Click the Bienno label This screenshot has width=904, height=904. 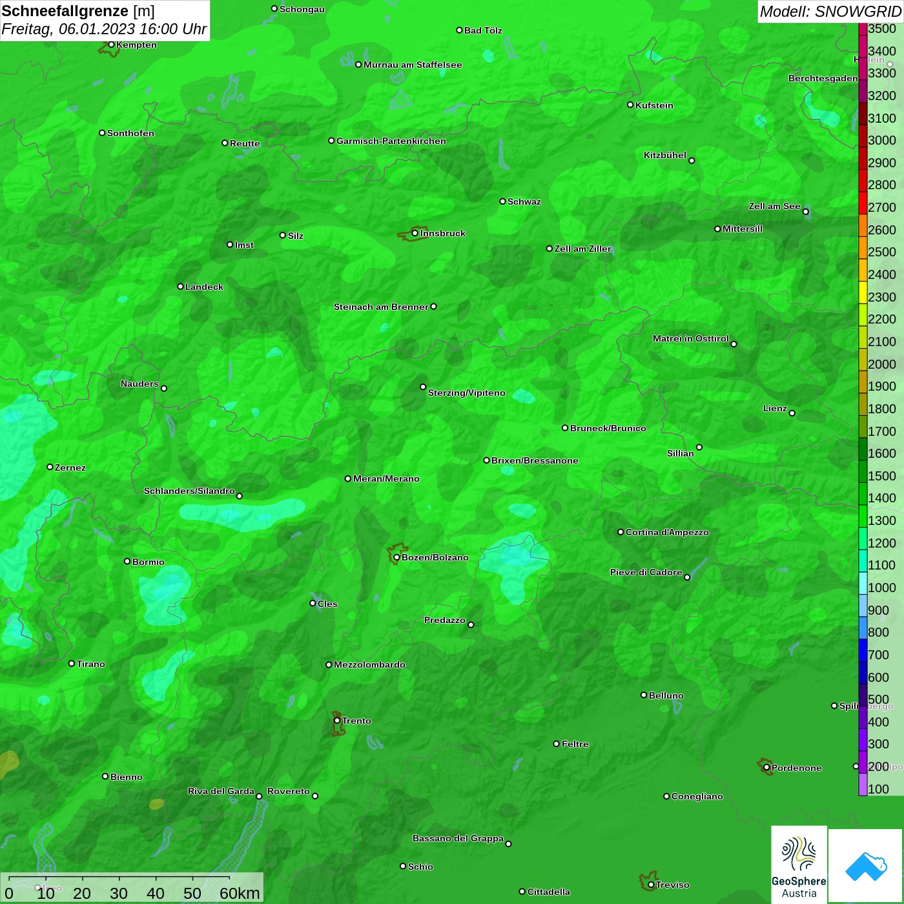coord(127,777)
